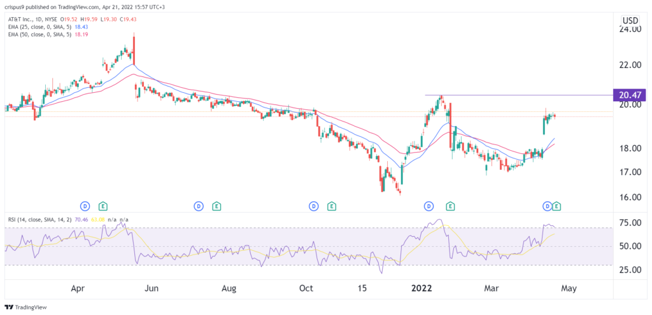
Task: Open the latest dividend marker before May
Action: 548,206
